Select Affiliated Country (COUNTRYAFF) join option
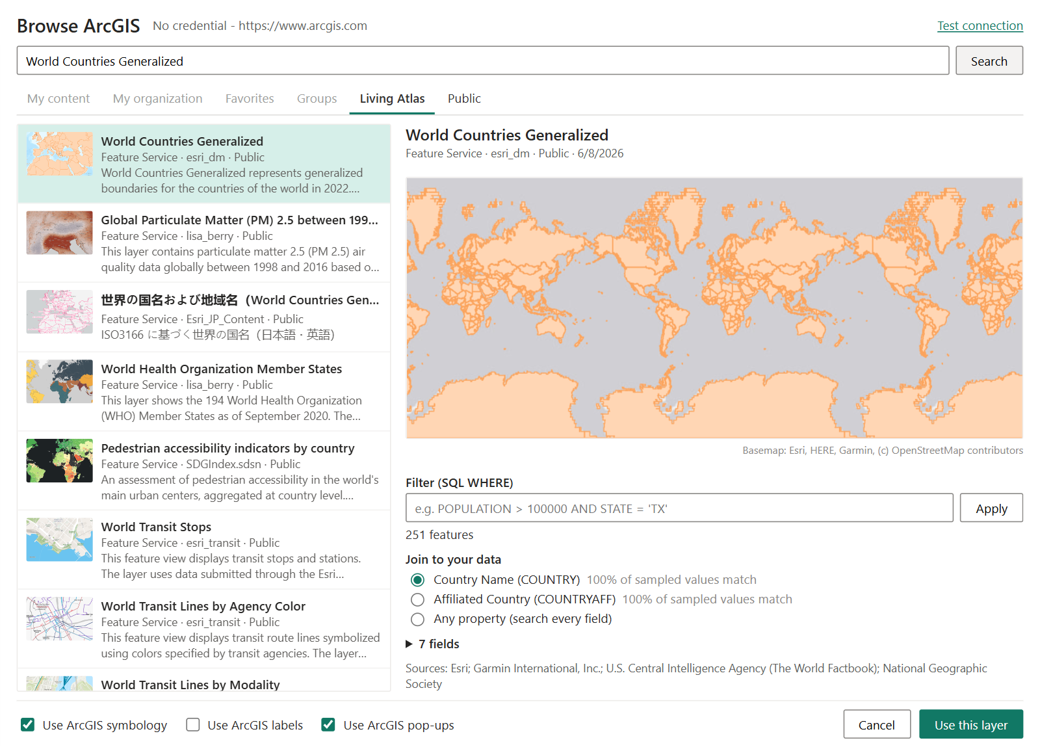The height and width of the screenshot is (749, 1040). pos(418,599)
